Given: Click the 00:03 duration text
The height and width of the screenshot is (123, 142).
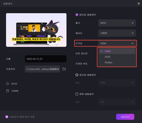Looking at the screenshot, I should (14, 84).
